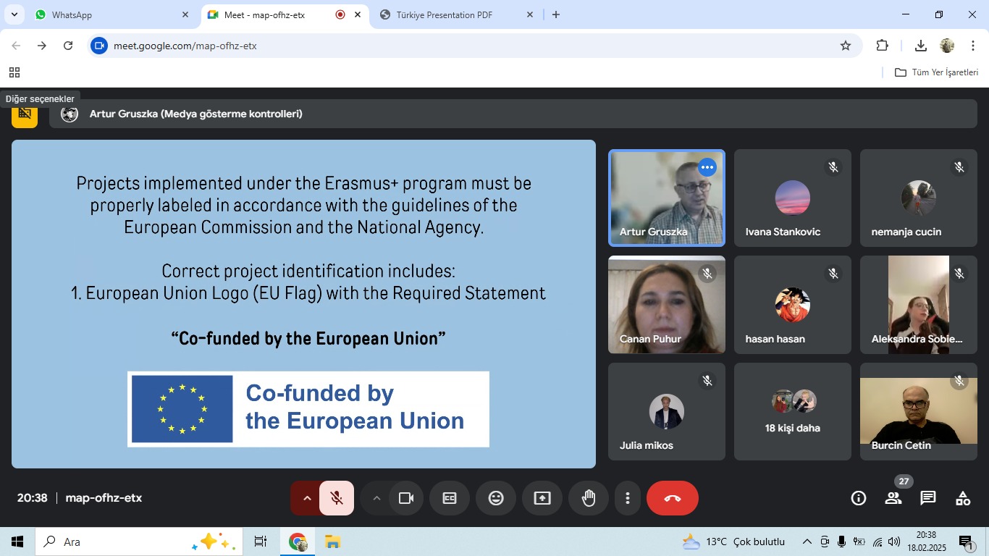Screen dimensions: 989x556
Task: Expand video settings arrow beside camera
Action: (x=376, y=498)
